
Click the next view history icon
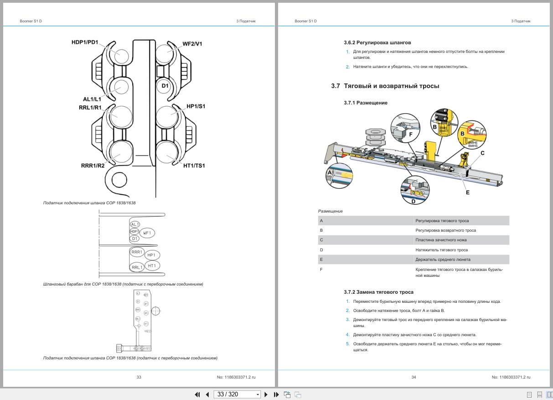coord(297,394)
